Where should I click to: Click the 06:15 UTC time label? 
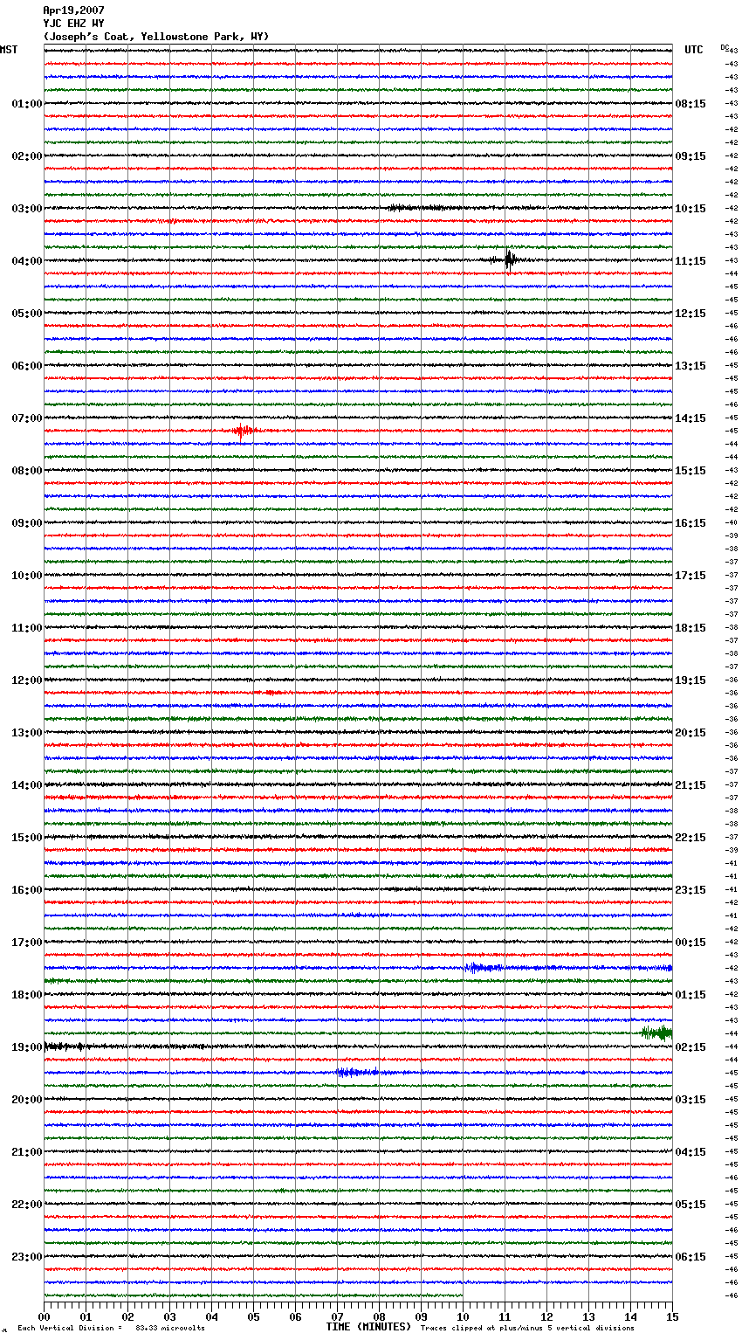[690, 1257]
